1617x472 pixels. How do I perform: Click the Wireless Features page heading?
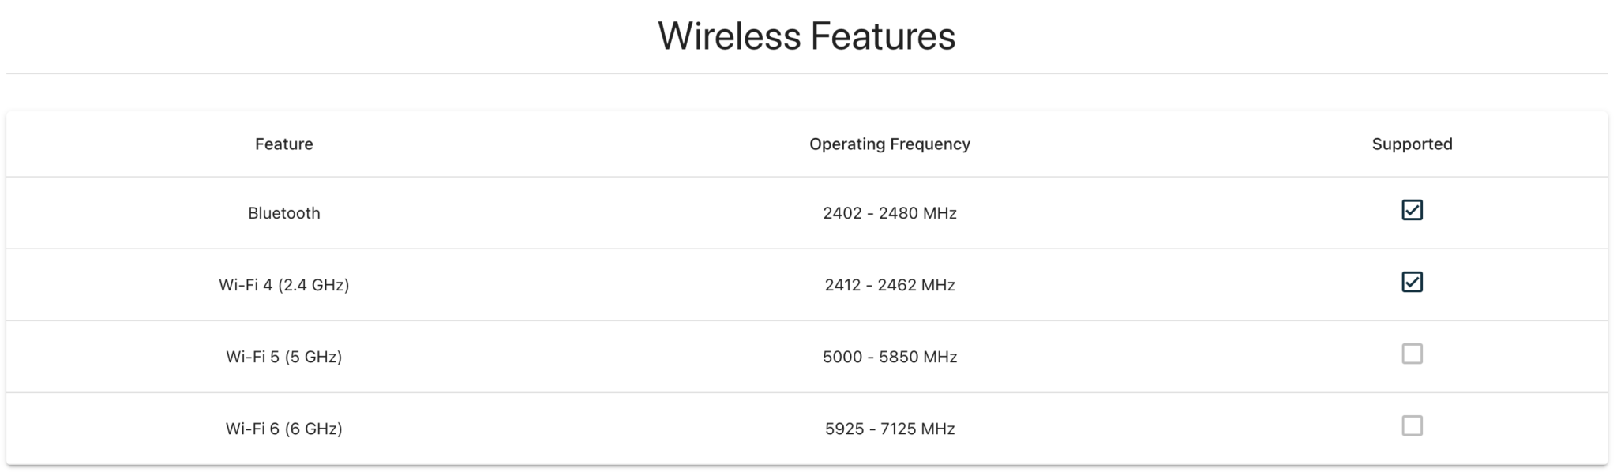806,36
